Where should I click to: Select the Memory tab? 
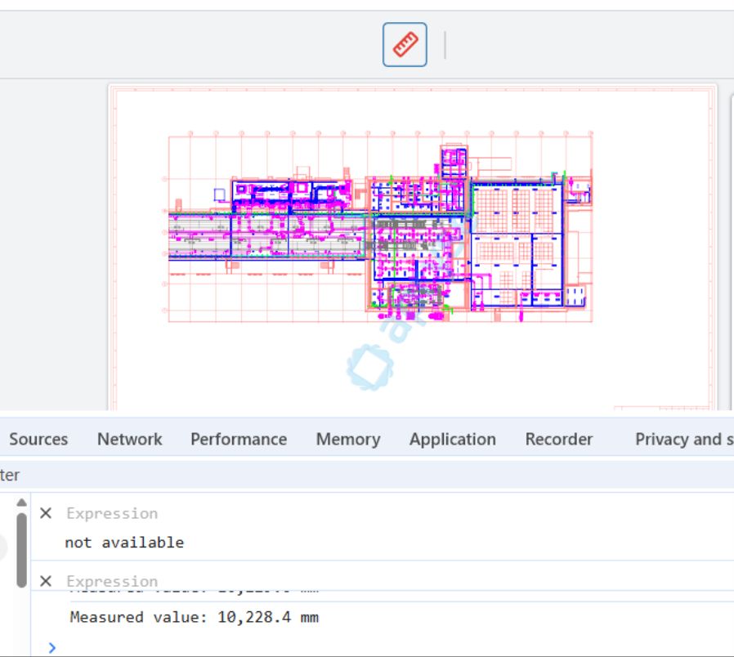tap(348, 439)
